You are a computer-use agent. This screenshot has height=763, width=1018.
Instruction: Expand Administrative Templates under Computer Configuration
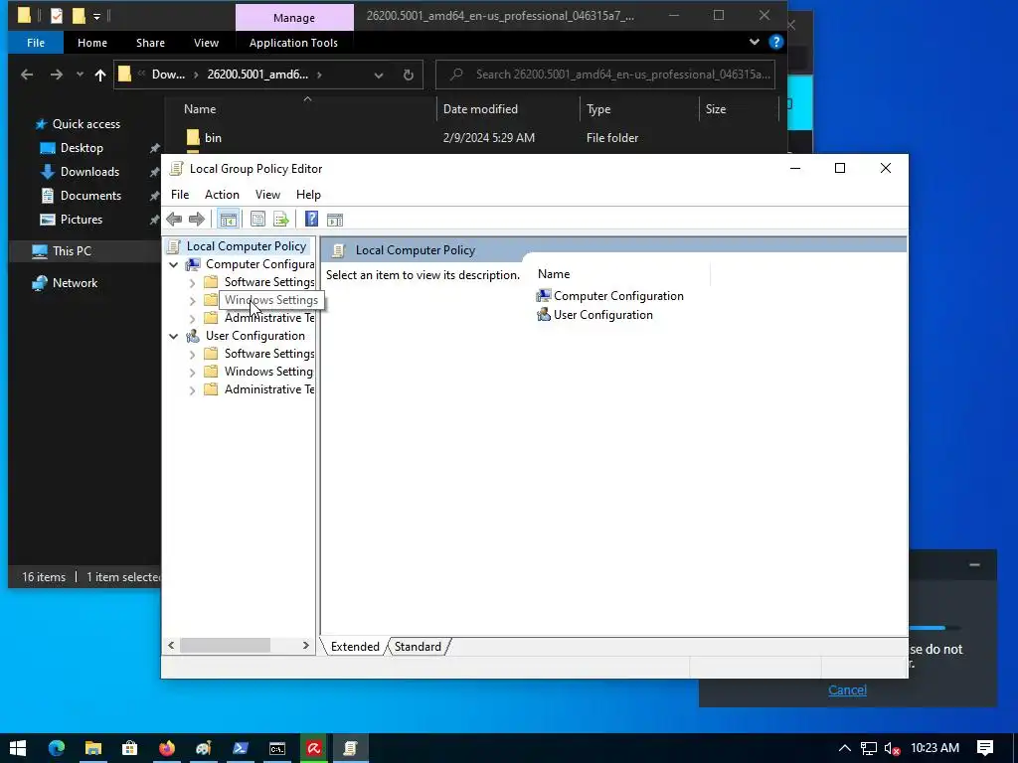[x=192, y=319]
